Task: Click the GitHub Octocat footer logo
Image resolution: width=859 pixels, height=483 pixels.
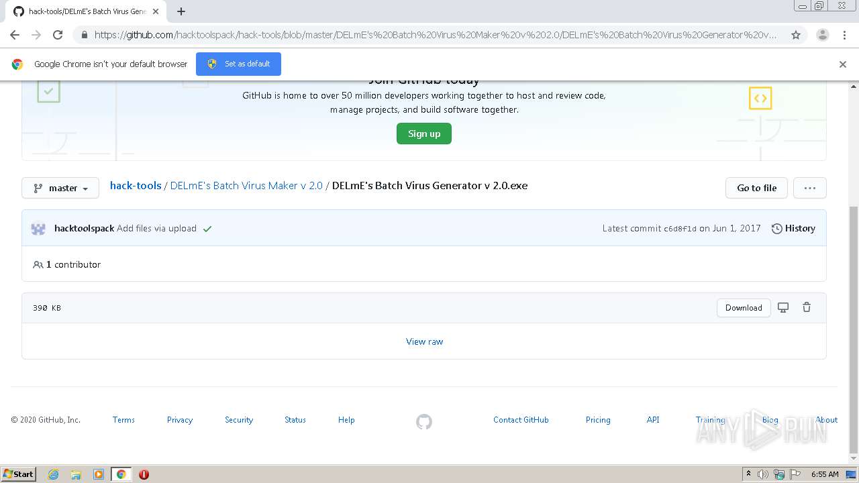Action: tap(424, 422)
